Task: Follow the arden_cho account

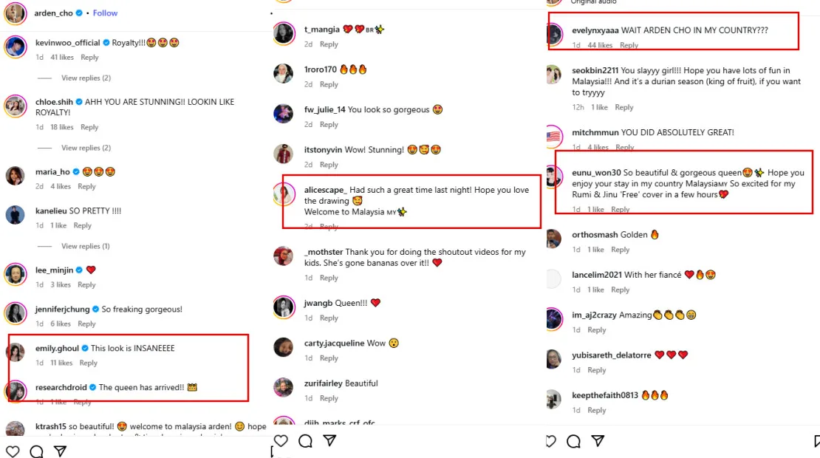Action: pos(105,13)
